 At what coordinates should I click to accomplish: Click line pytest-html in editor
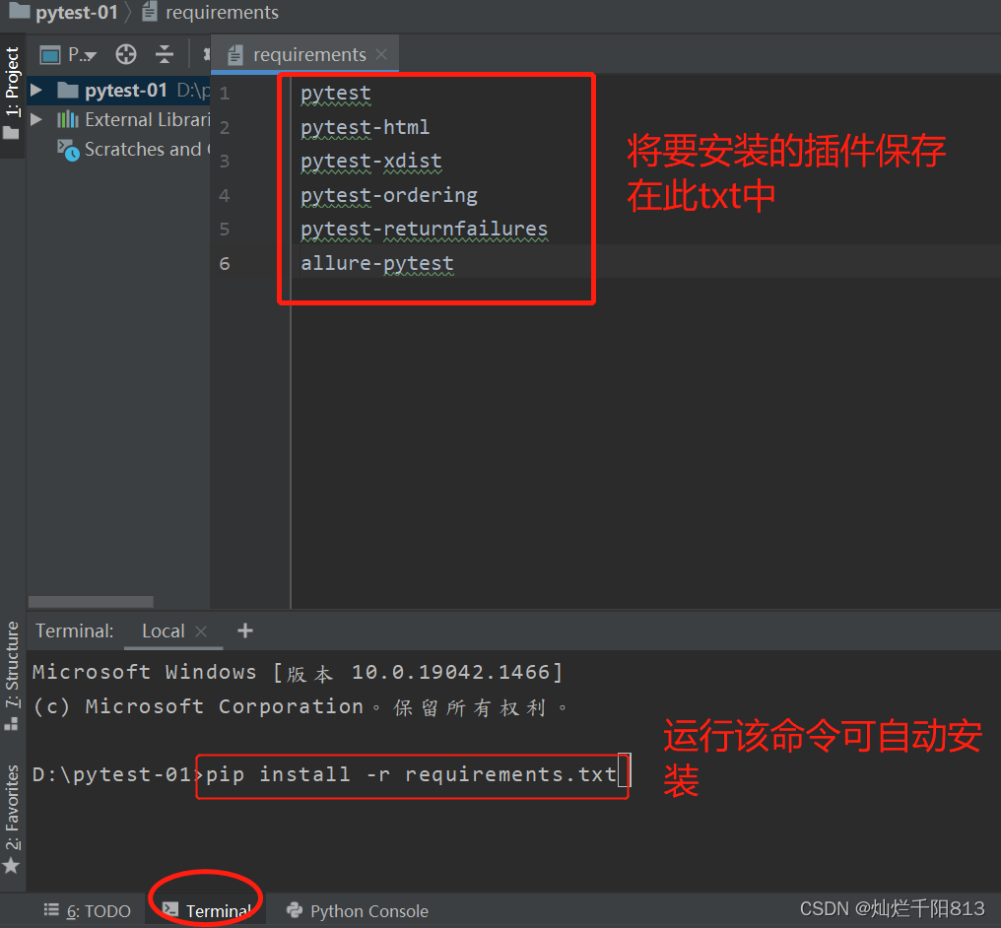(366, 127)
